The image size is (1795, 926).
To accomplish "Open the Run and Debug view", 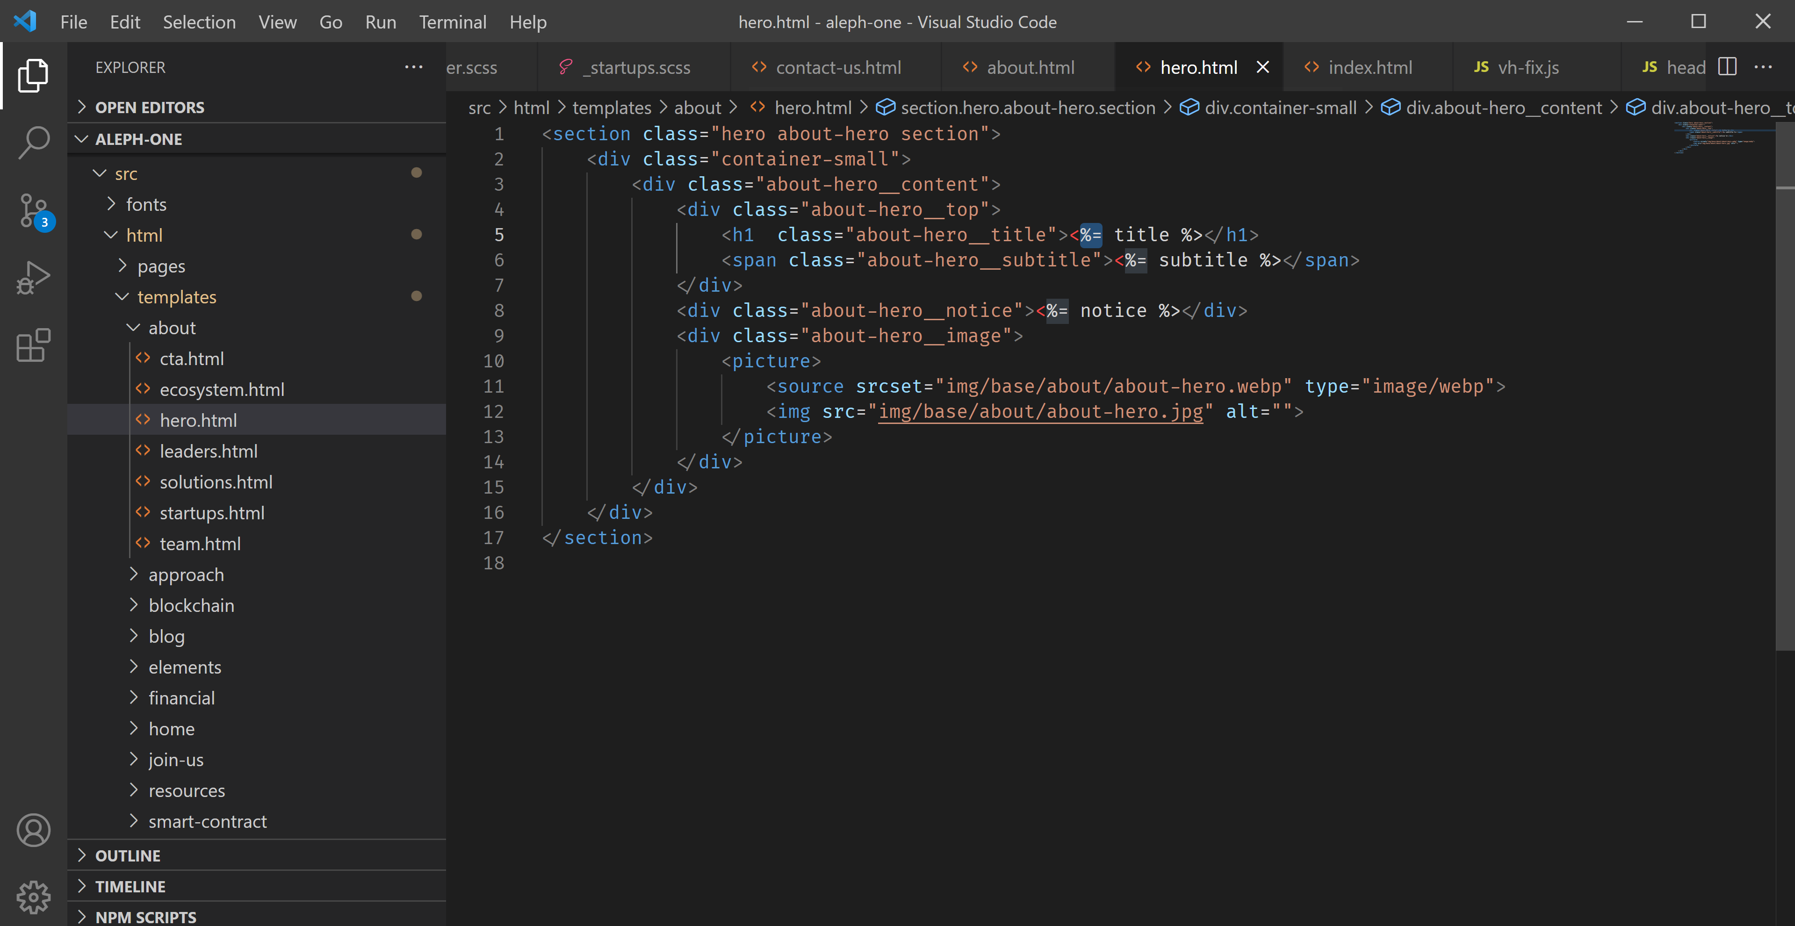I will click(33, 277).
